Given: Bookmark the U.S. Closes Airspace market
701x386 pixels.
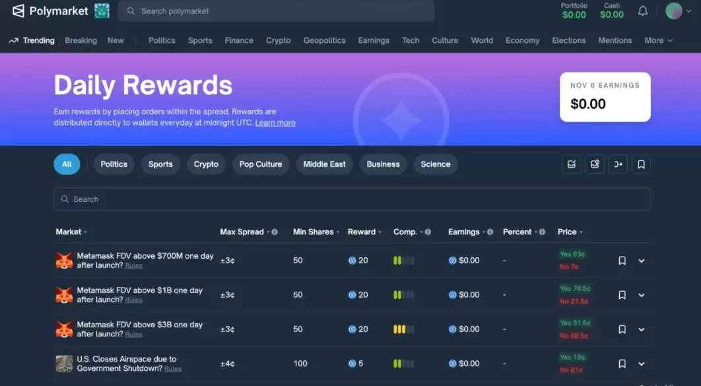Looking at the screenshot, I should (622, 364).
